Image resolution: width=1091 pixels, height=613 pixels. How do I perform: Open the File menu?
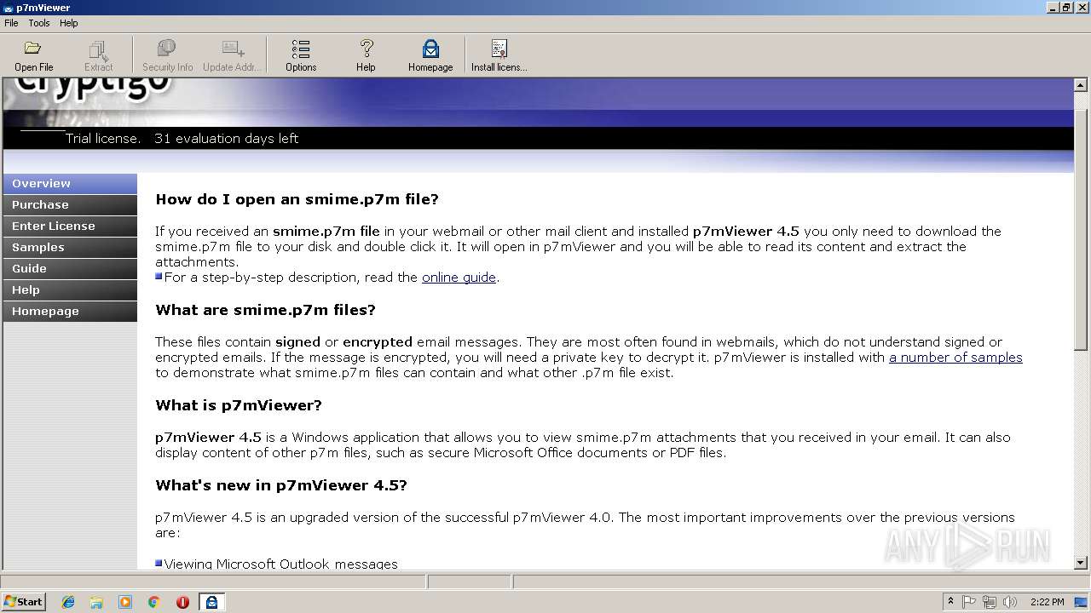[11, 23]
